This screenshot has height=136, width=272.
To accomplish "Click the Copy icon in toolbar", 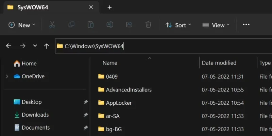I will (x=71, y=24).
